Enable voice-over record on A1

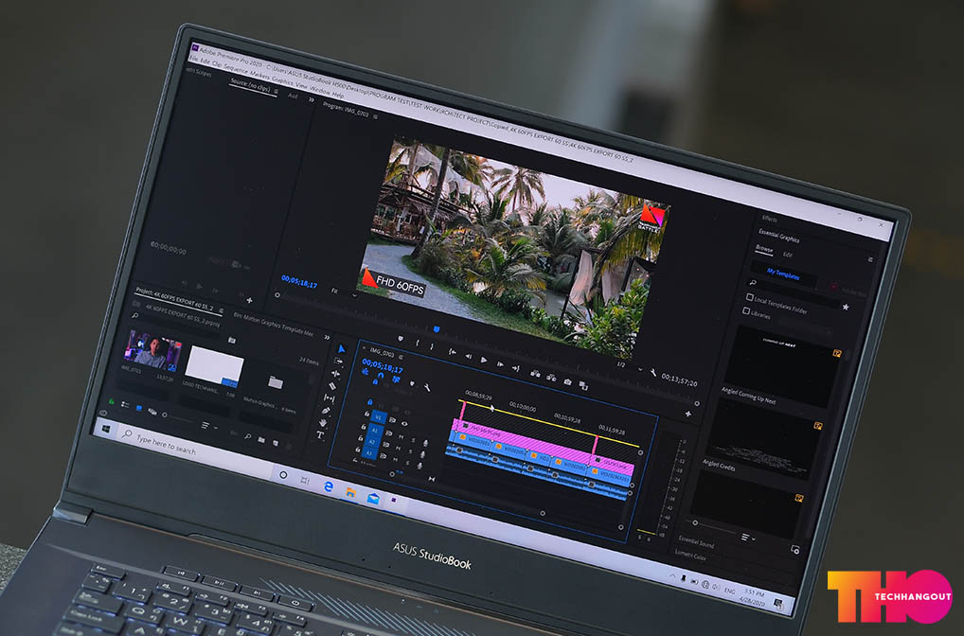pyautogui.click(x=425, y=442)
